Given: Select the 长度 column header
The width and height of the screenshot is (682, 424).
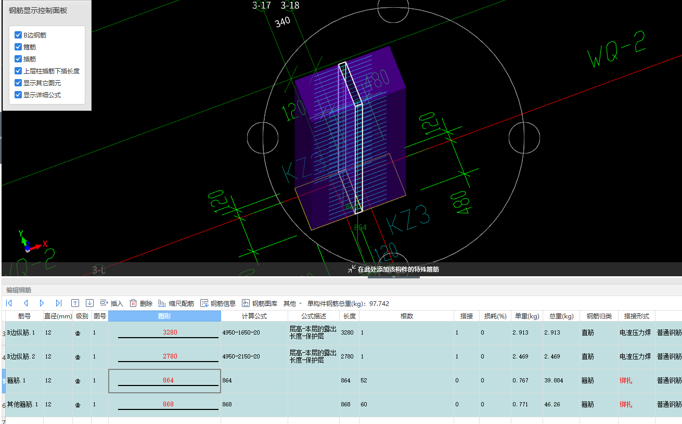Looking at the screenshot, I should pyautogui.click(x=349, y=316).
